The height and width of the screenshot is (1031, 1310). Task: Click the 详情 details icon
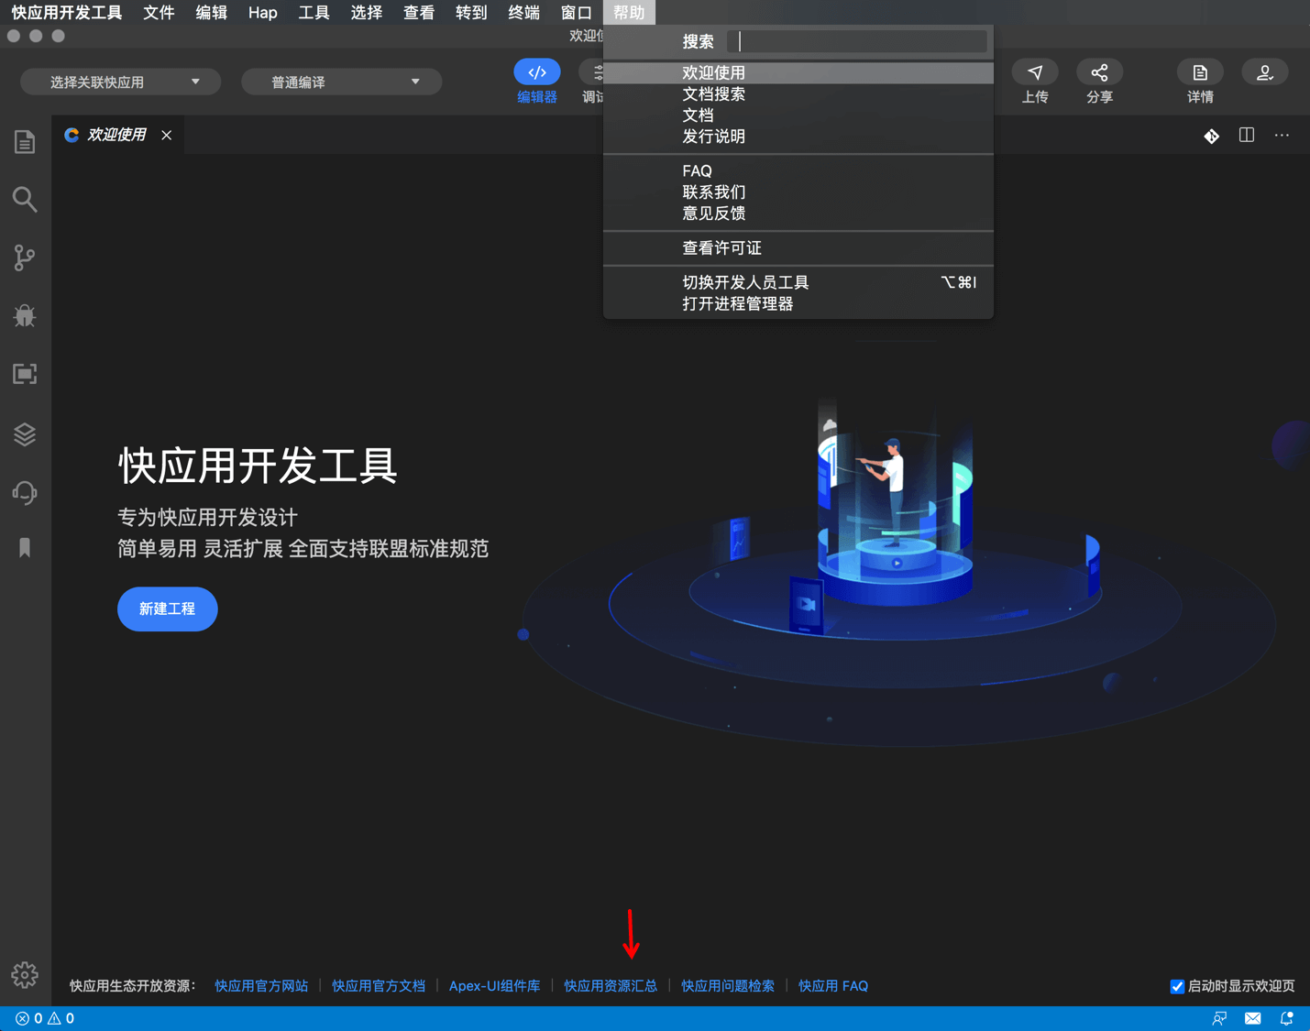point(1200,71)
